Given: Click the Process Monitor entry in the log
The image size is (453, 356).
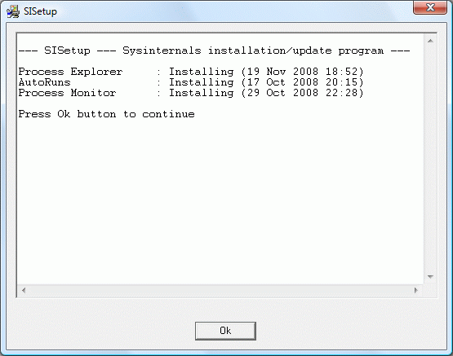Looking at the screenshot, I should (x=191, y=93).
